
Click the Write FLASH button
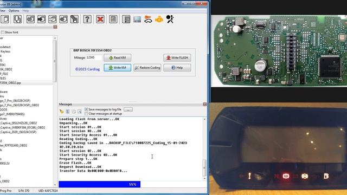pyautogui.click(x=177, y=58)
